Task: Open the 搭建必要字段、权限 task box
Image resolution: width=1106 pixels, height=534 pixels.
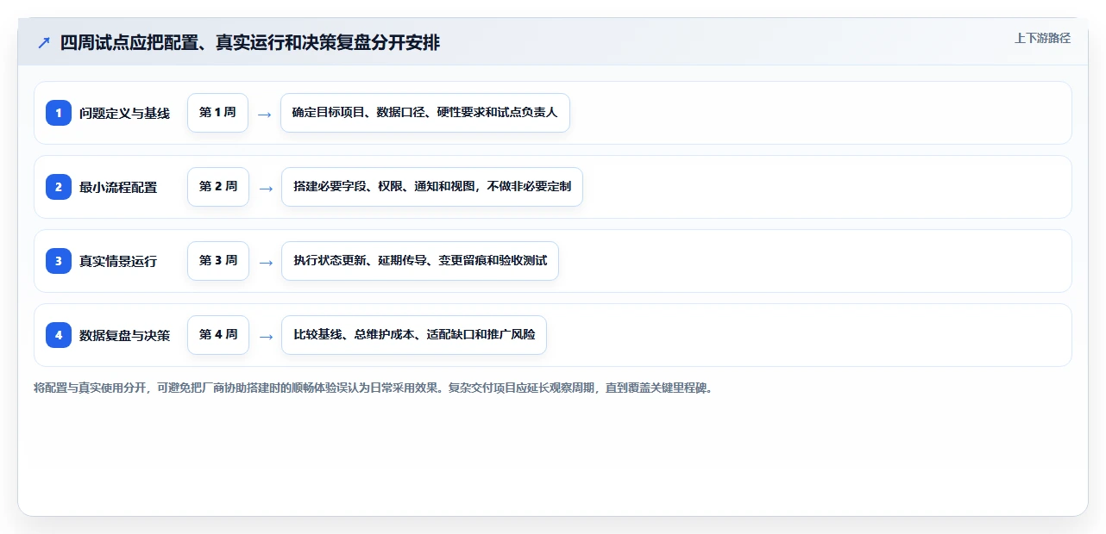Action: [432, 187]
